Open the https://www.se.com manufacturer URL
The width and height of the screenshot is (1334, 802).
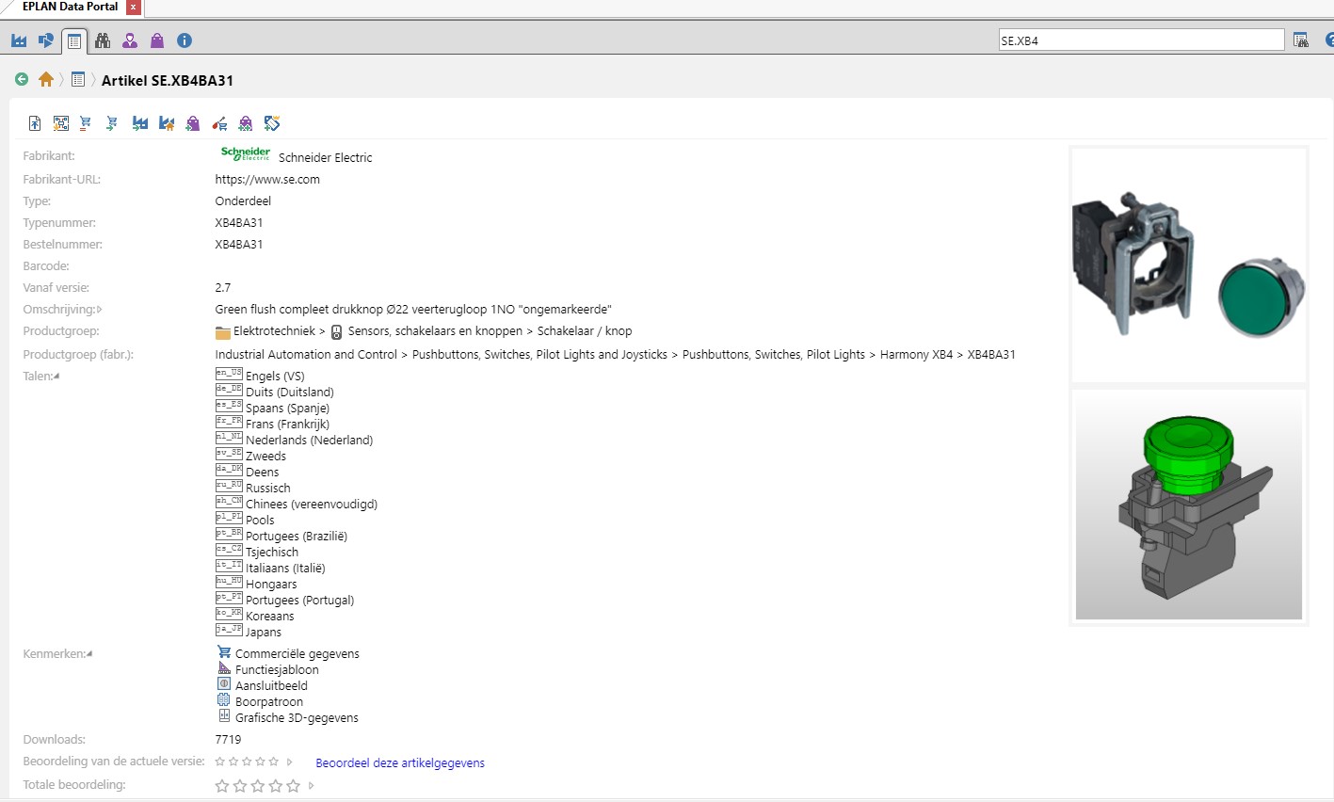[x=267, y=179]
